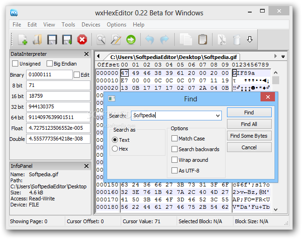
Task: Click the hex view scroll down arrow
Action: [275, 209]
